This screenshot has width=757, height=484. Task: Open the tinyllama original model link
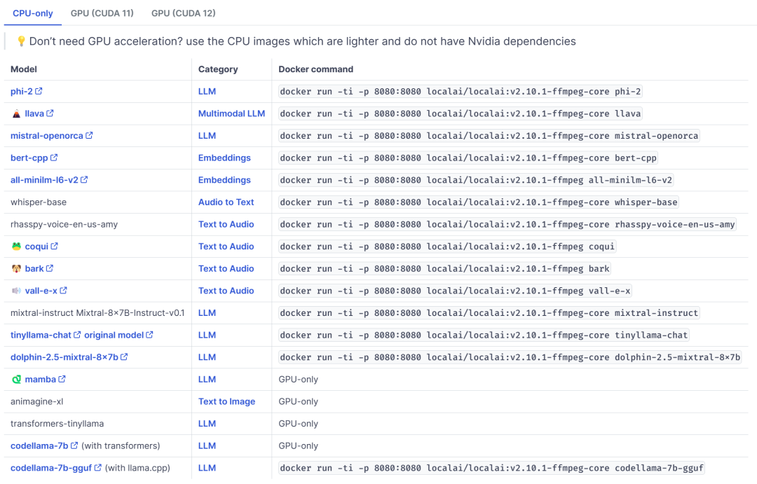[114, 336]
